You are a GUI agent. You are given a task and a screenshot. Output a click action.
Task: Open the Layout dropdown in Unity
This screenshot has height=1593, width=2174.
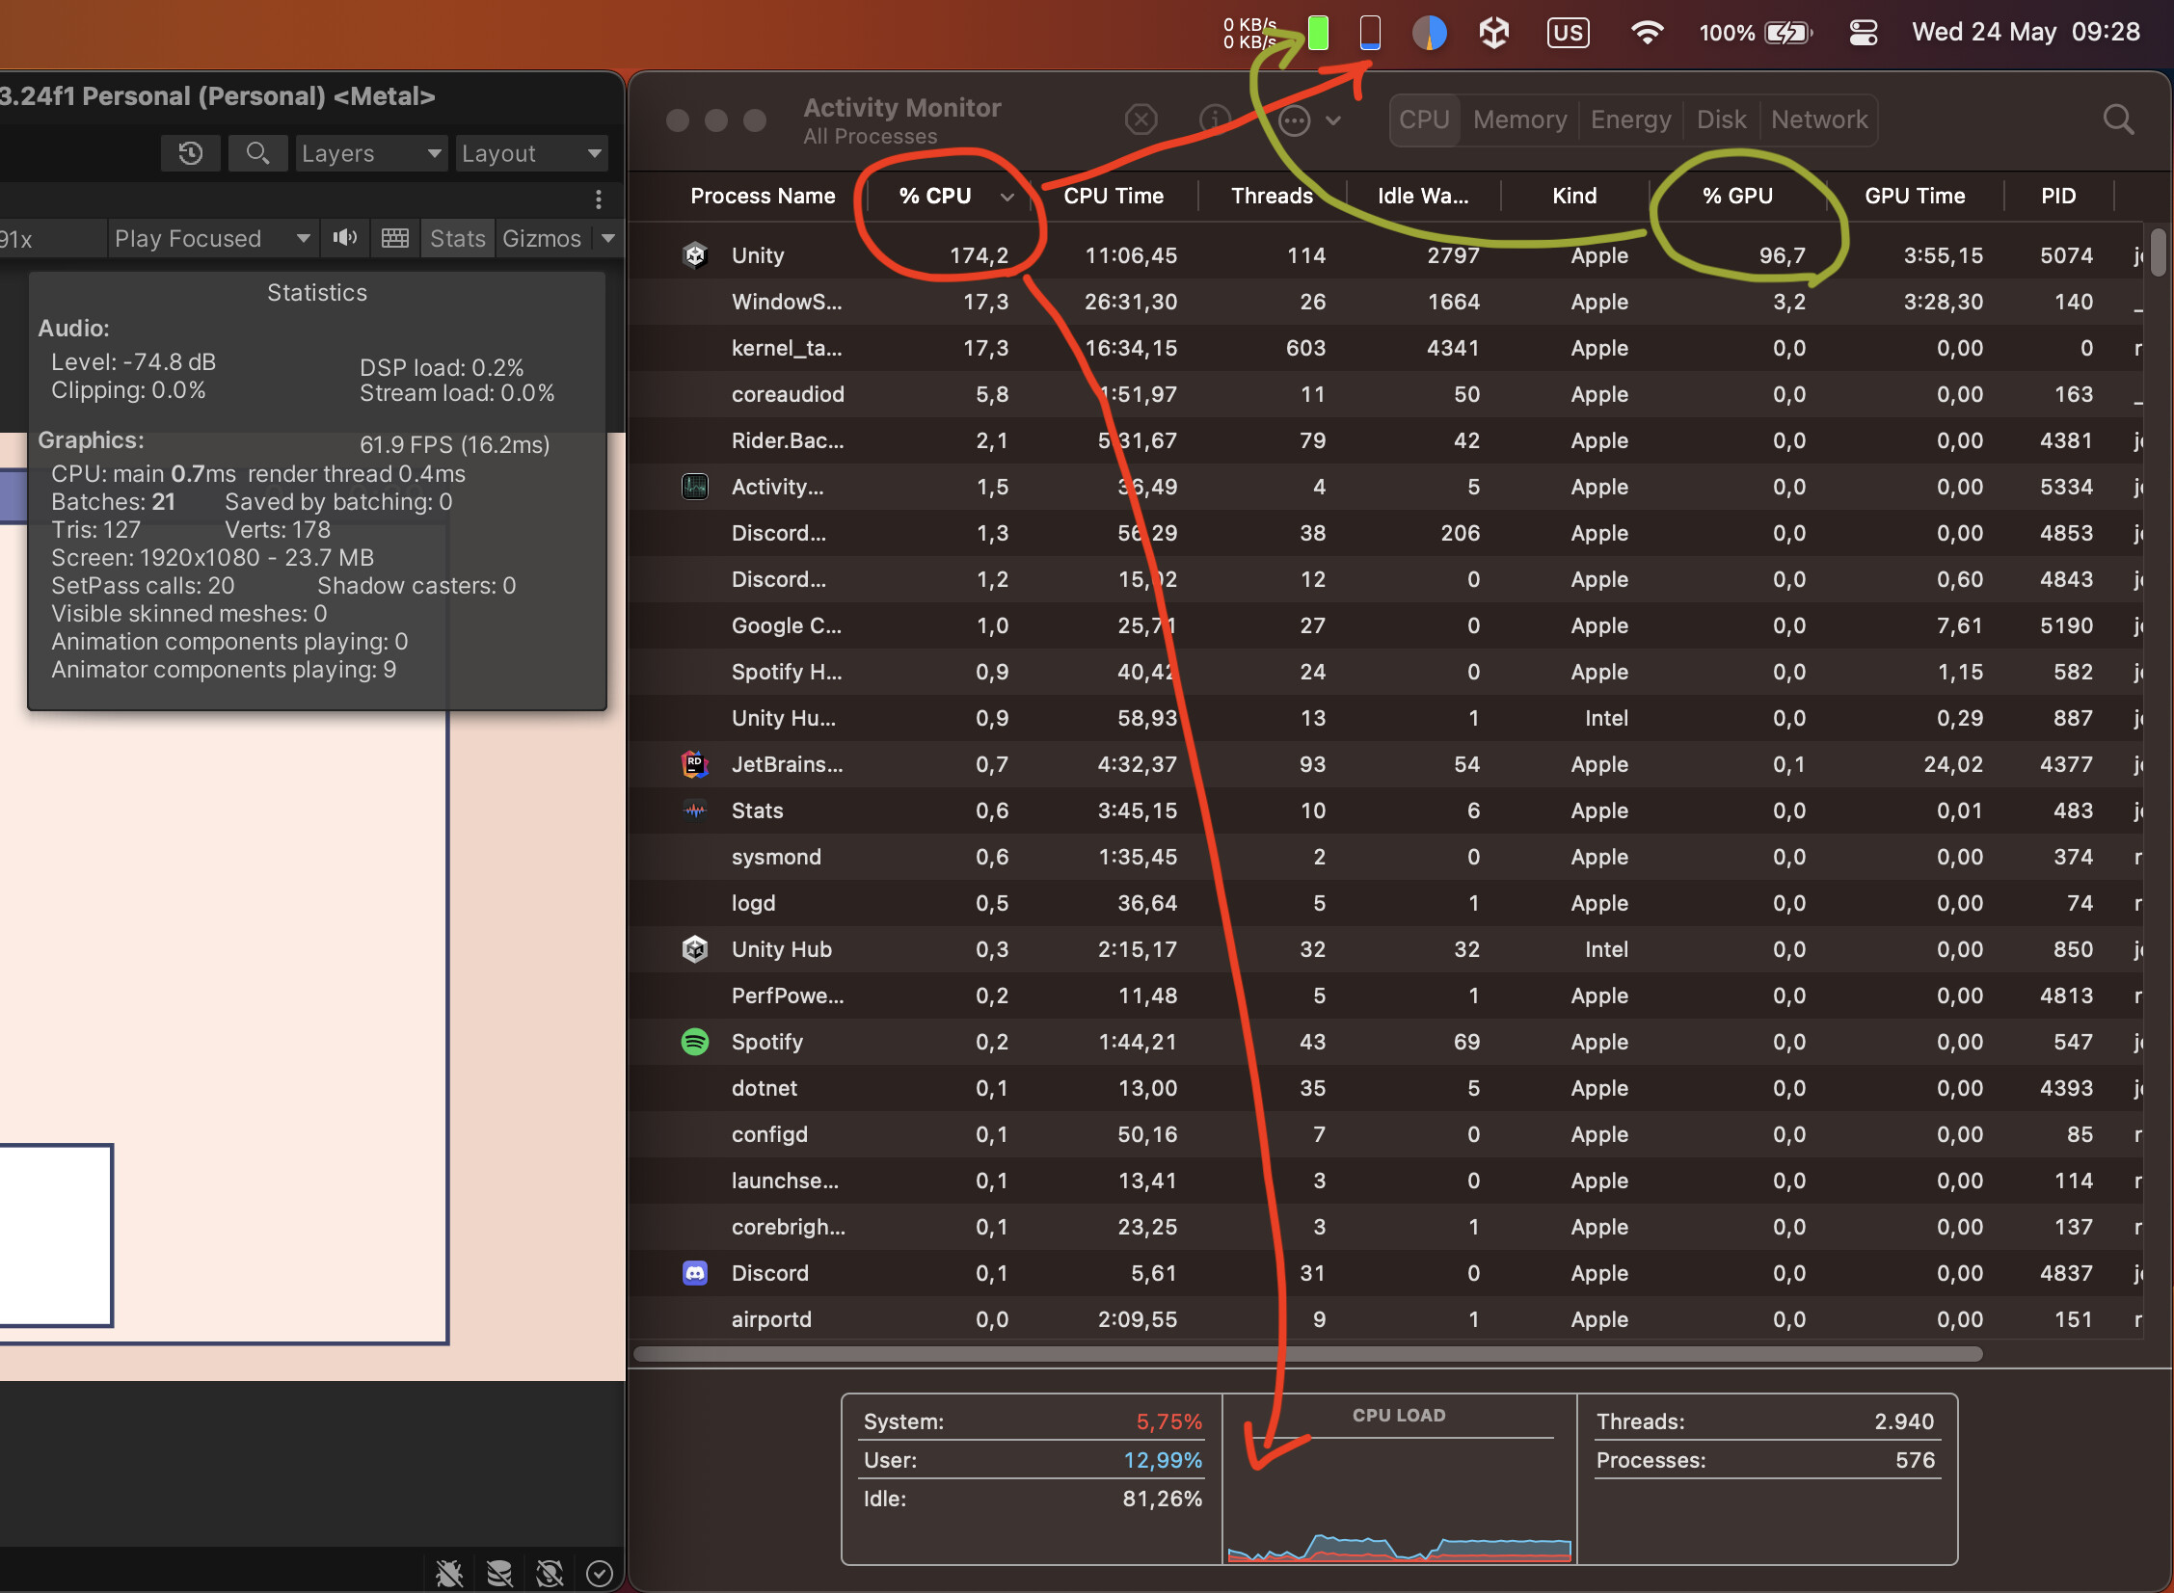pos(531,152)
